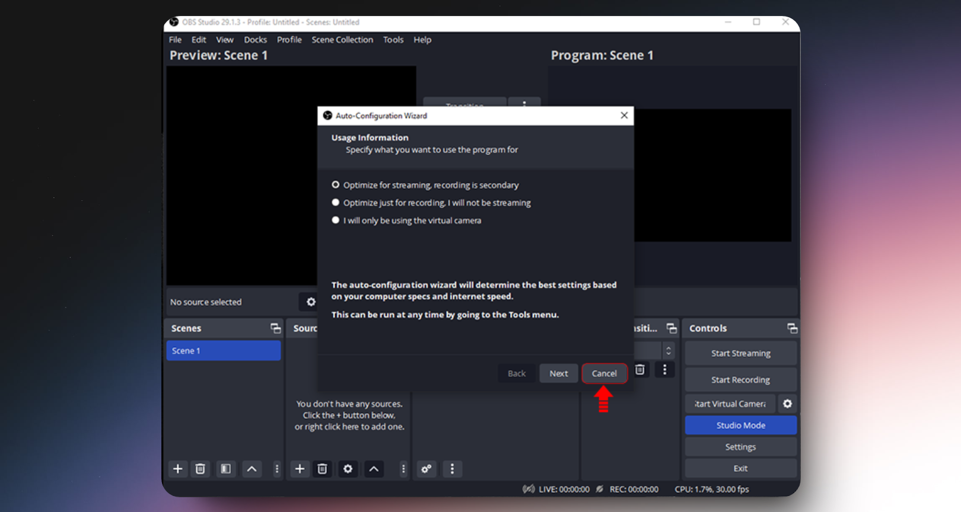Click source properties gear beside No source selected
Viewport: 961px width, 512px height.
click(x=311, y=302)
